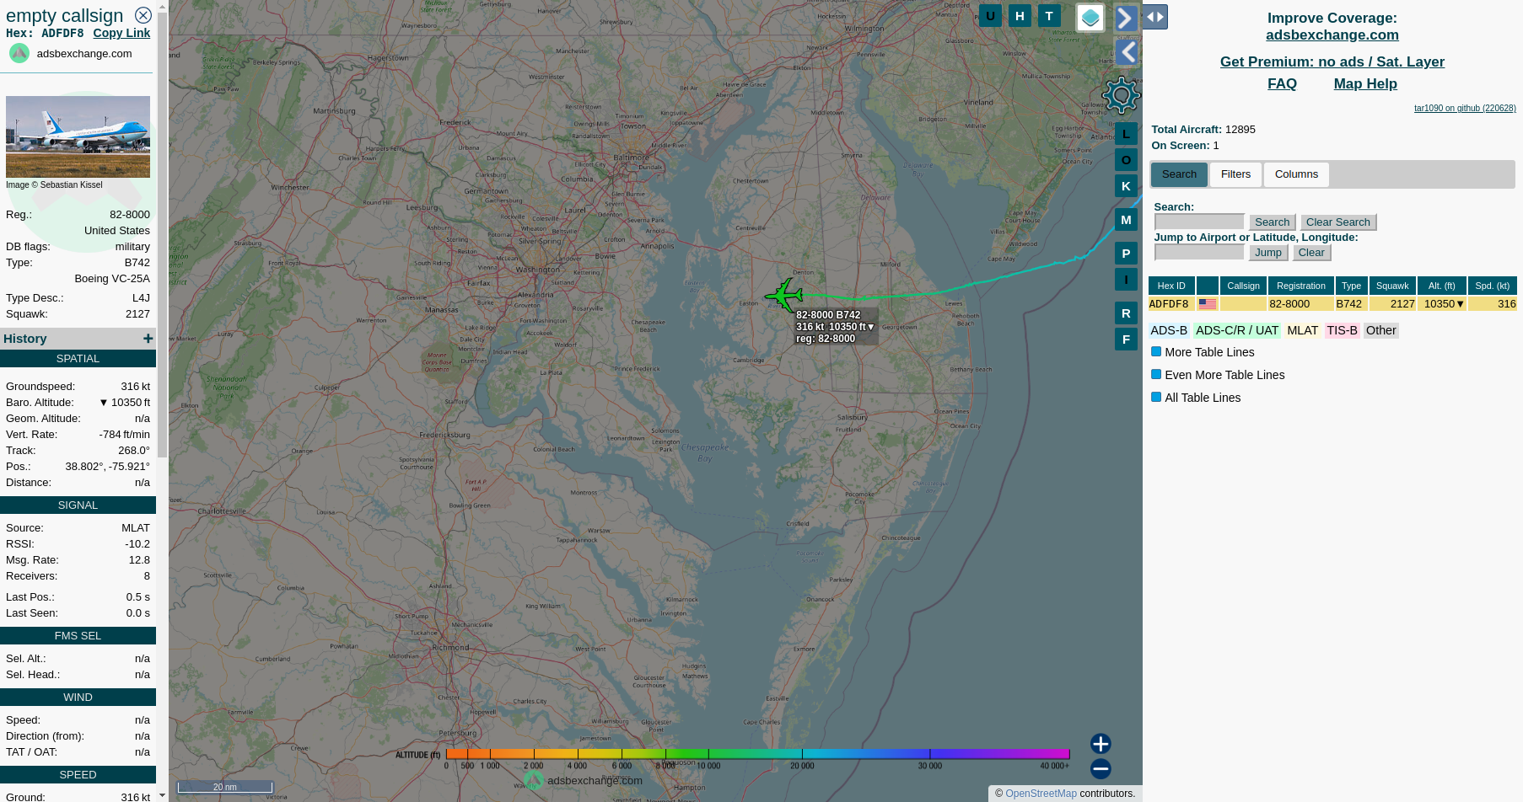Click the Jump button
This screenshot has width=1523, height=802.
click(x=1267, y=253)
